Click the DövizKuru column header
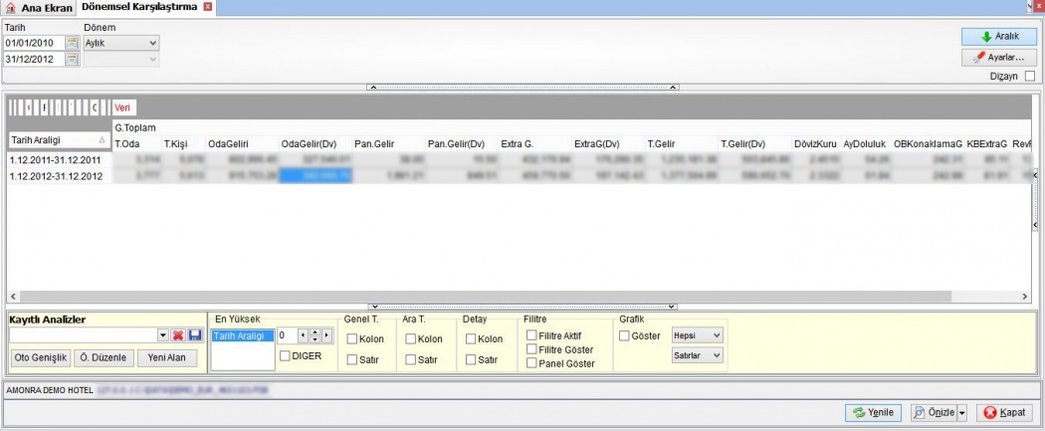1045x431 pixels. coord(816,143)
